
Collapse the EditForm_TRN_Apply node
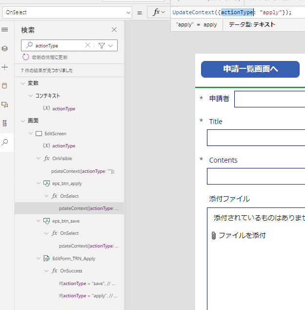click(39, 258)
